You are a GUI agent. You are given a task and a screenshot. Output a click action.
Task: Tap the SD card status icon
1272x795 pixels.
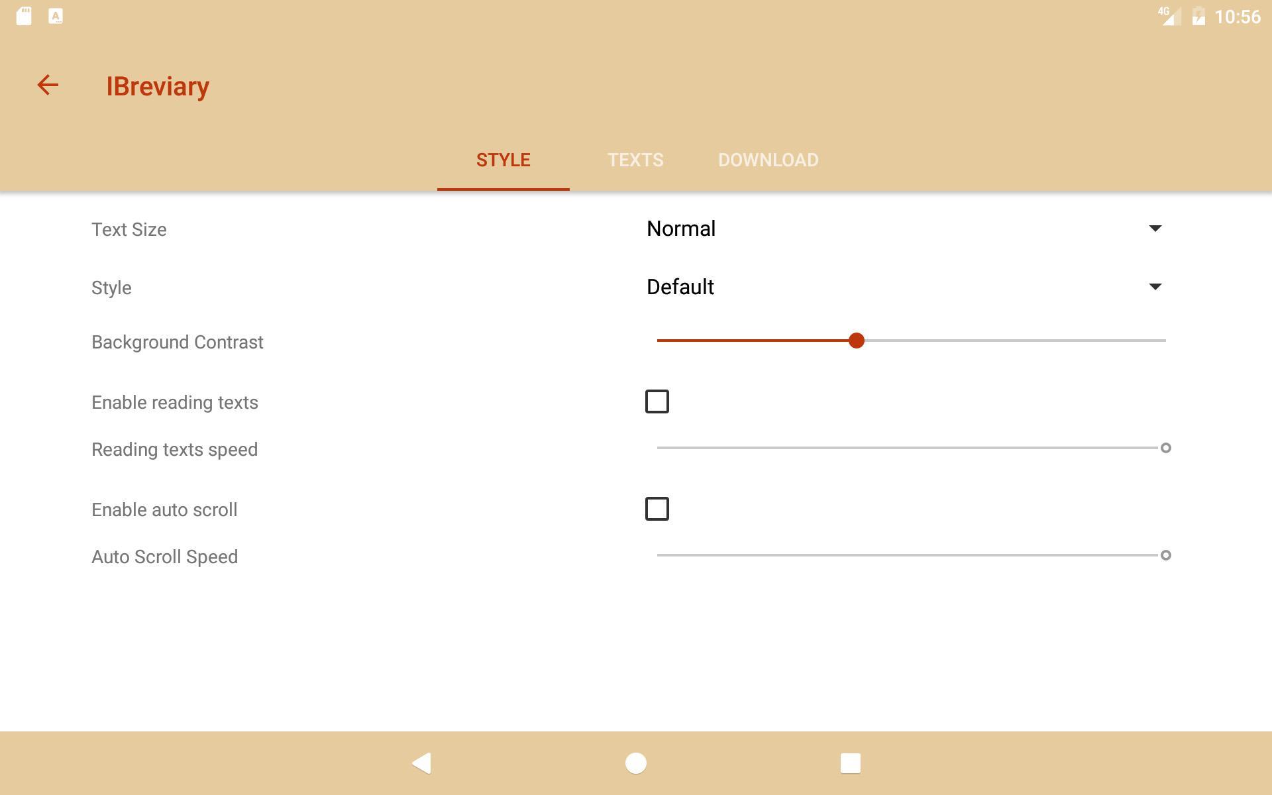[24, 16]
